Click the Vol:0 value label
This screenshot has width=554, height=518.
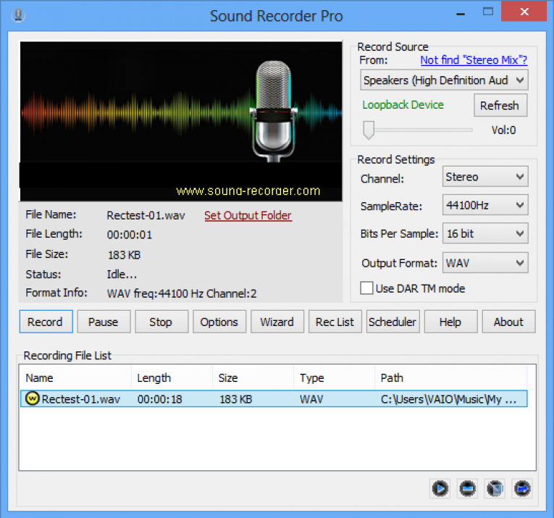503,130
